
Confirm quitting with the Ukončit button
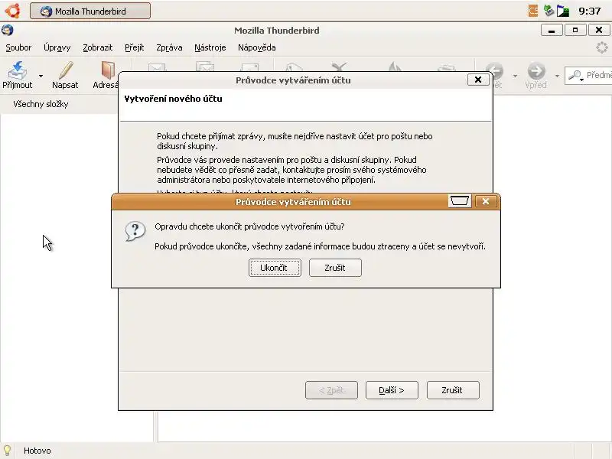point(275,268)
